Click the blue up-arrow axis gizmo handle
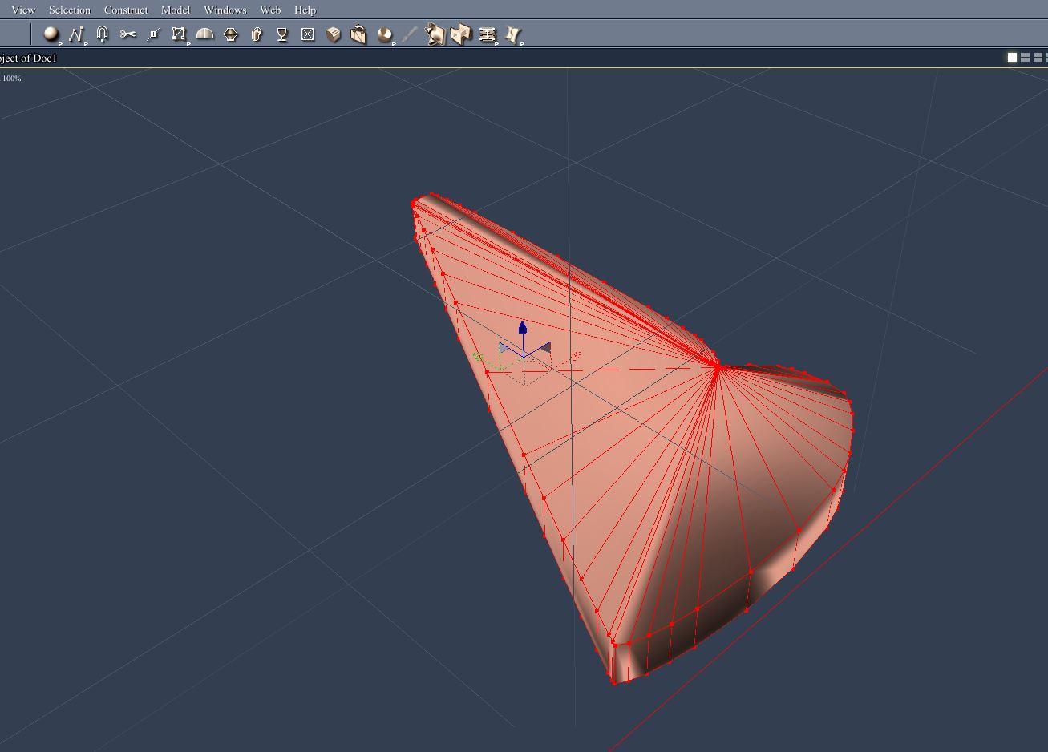The height and width of the screenshot is (752, 1048). click(523, 328)
